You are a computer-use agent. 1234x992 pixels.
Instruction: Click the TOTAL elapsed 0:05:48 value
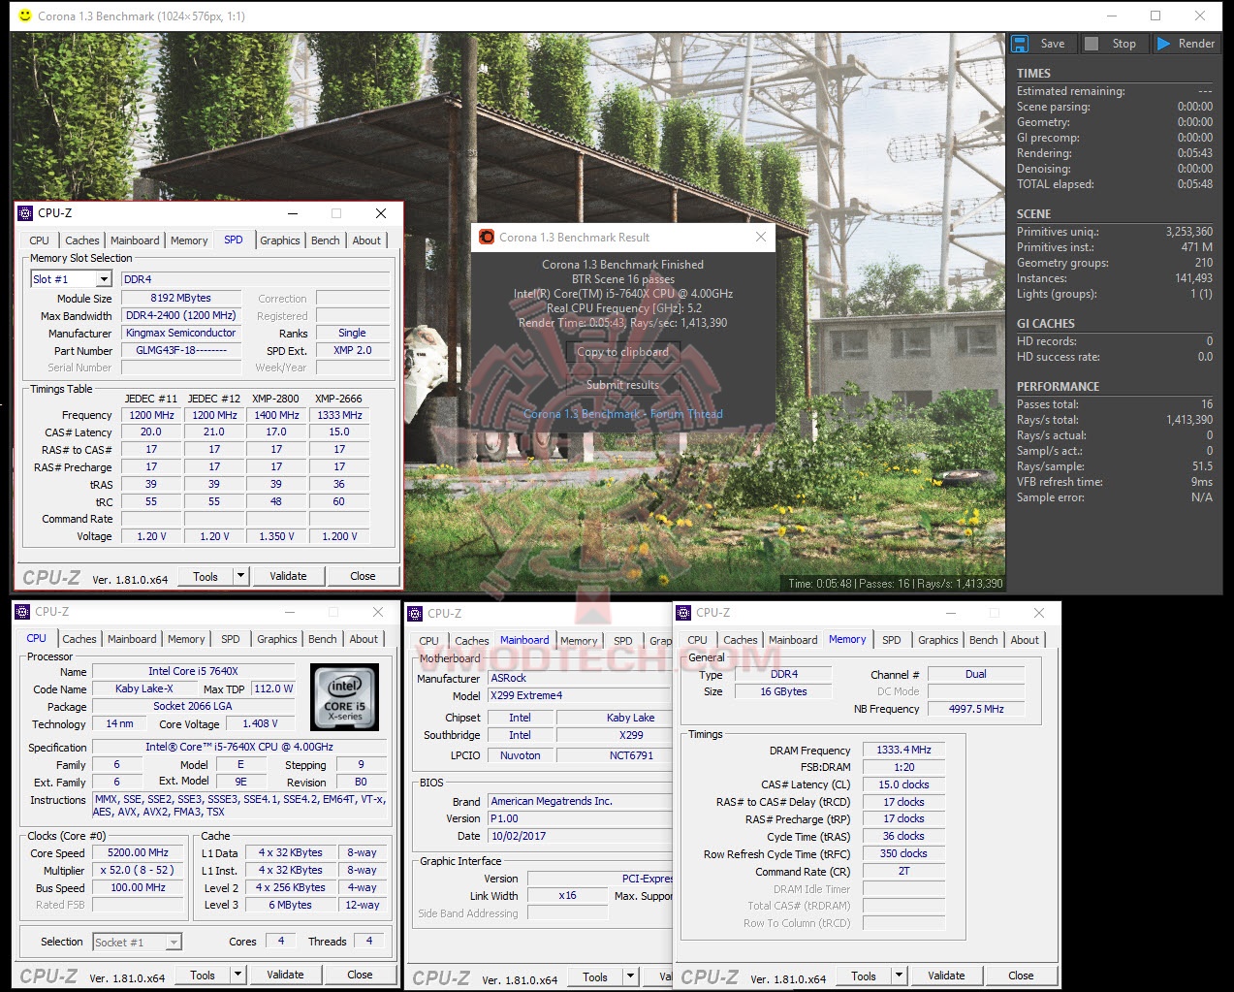[1195, 184]
